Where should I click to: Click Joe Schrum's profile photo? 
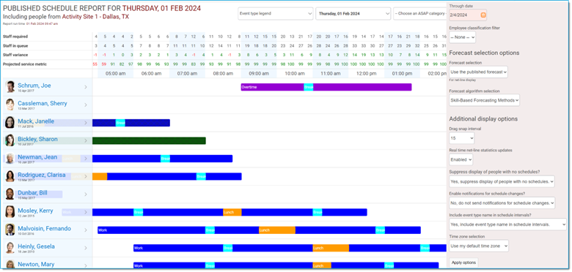(10, 87)
